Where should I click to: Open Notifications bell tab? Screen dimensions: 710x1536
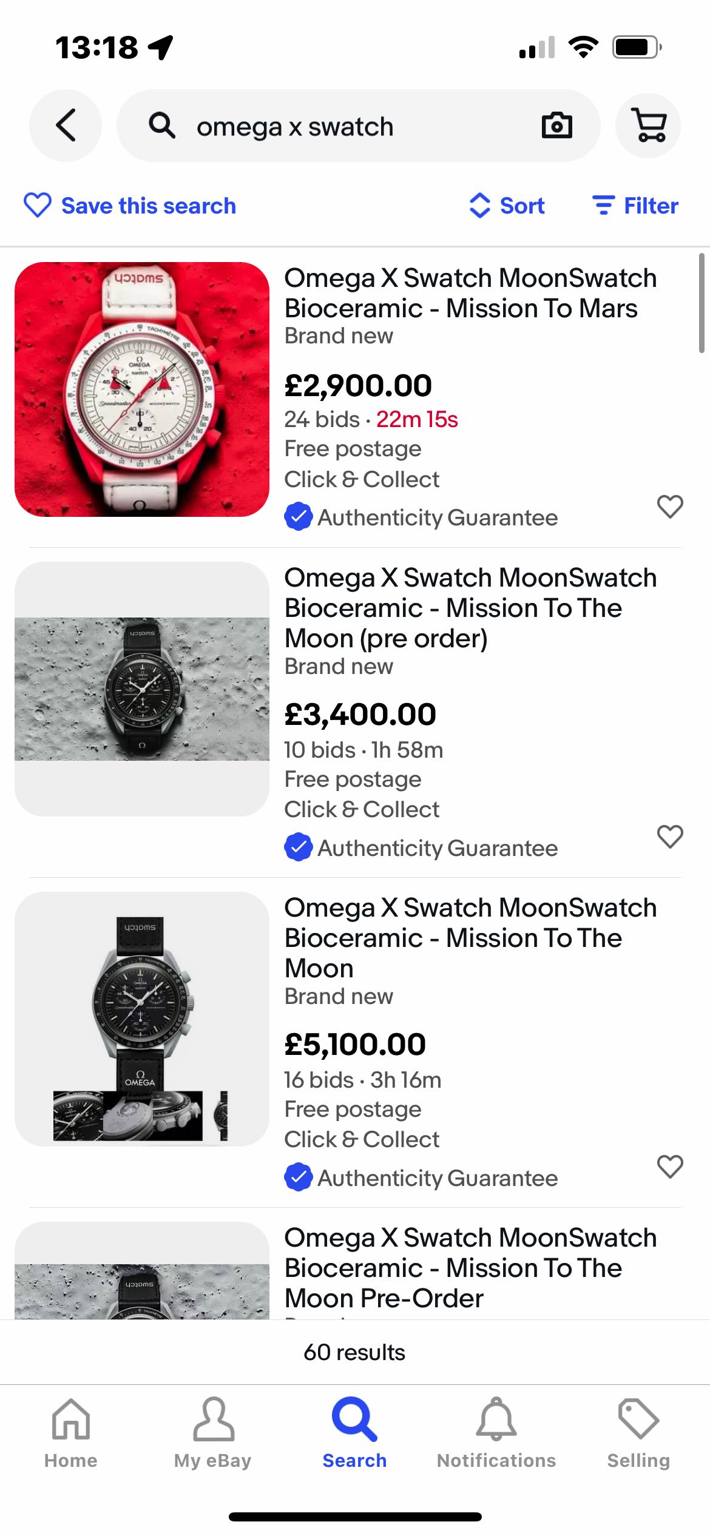(x=496, y=1433)
